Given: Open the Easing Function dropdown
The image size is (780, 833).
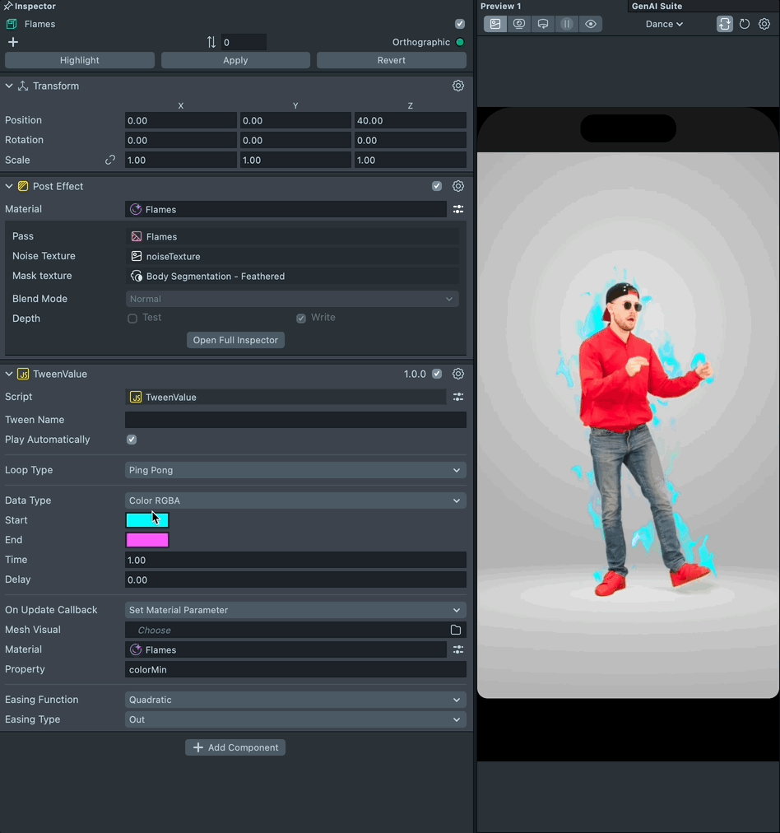Looking at the screenshot, I should [295, 700].
